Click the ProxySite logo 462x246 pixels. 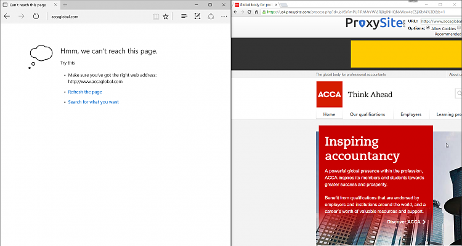(376, 23)
